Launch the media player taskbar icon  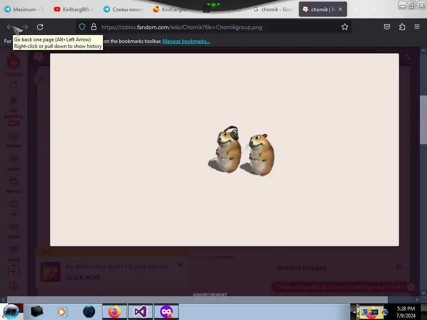(62, 312)
